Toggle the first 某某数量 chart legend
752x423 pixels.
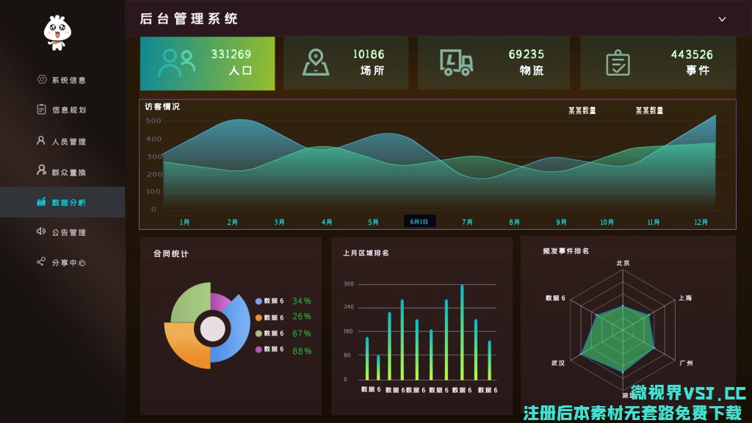(x=582, y=111)
